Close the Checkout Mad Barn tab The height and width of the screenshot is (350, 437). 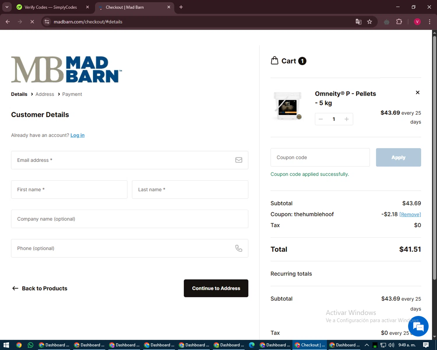(169, 7)
